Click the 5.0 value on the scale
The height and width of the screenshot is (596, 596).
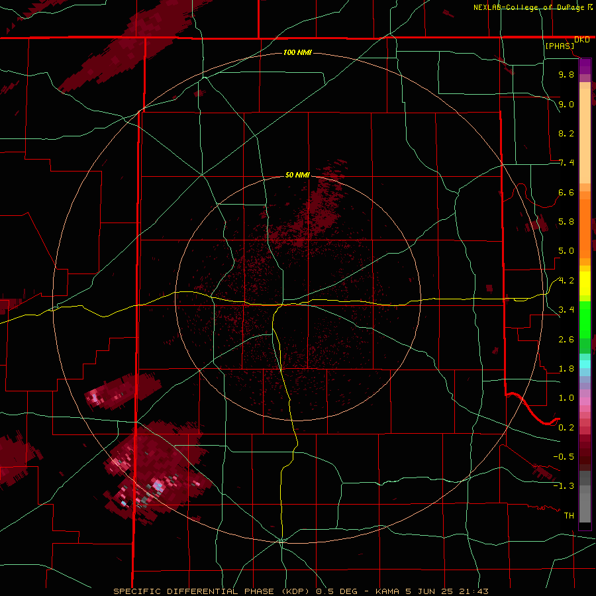(566, 251)
